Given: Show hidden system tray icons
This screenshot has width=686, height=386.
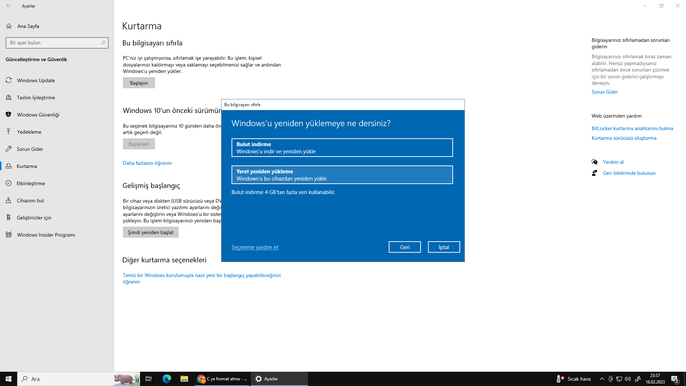Looking at the screenshot, I should [x=602, y=379].
